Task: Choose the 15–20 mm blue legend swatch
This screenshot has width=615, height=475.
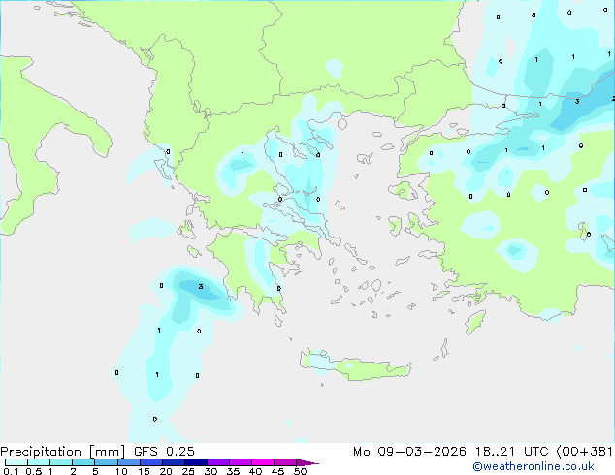Action: point(151,462)
